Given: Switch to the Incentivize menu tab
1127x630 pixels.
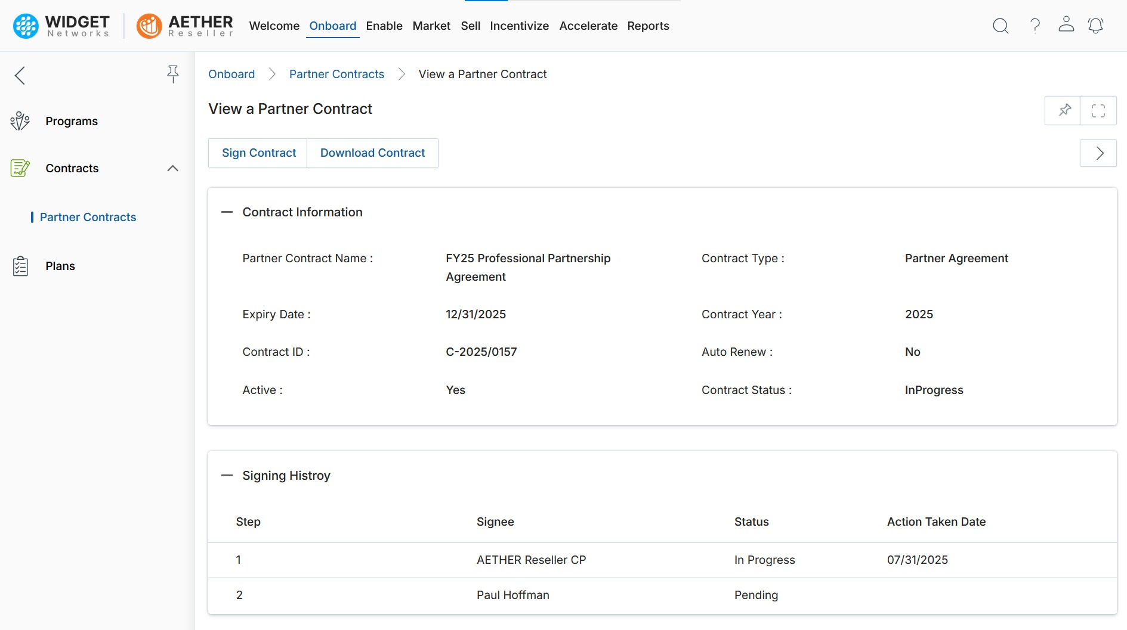Looking at the screenshot, I should 519,26.
